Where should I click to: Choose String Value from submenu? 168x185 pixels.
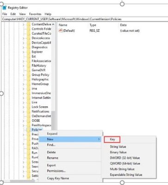118,147
